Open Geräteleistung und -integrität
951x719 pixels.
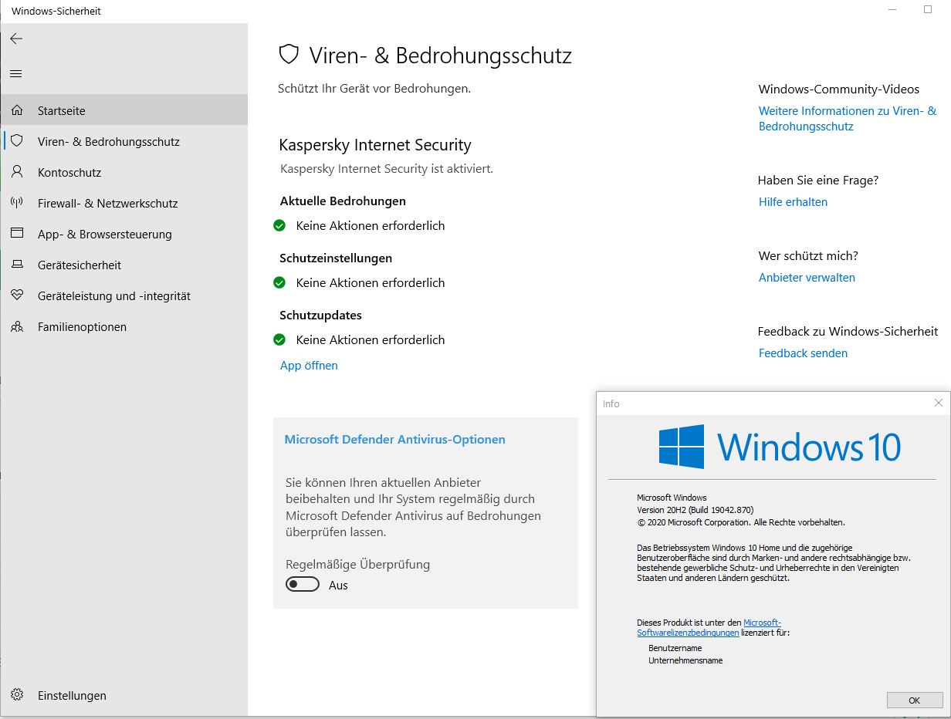tap(124, 295)
